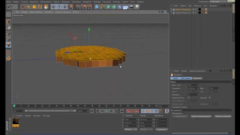Toggle the Обновление checkbox
This screenshot has height=135, width=240.
(x=183, y=113)
